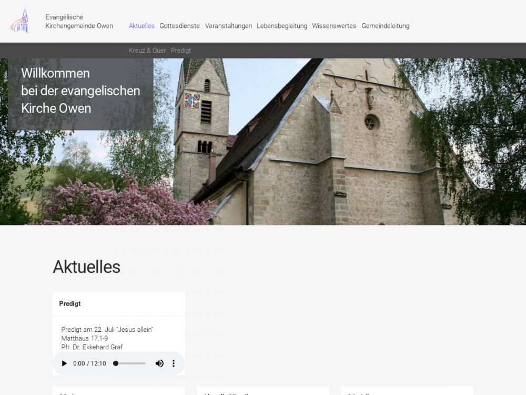Open the Kreuz & Quer submenu link

coord(147,51)
